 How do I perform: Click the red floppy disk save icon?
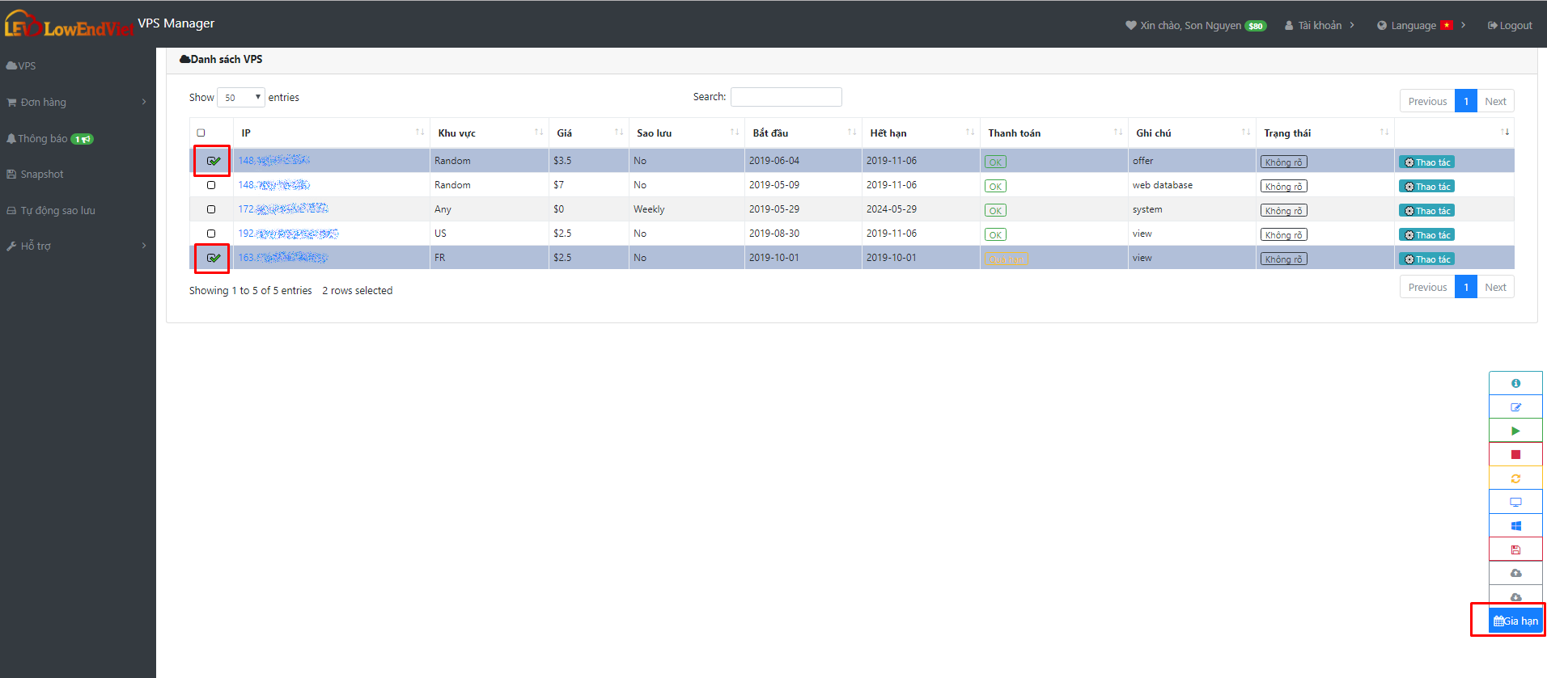point(1515,550)
